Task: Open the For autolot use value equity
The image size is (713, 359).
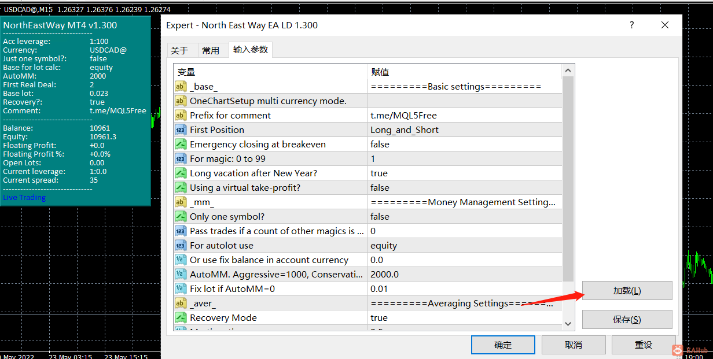Action: [x=465, y=246]
